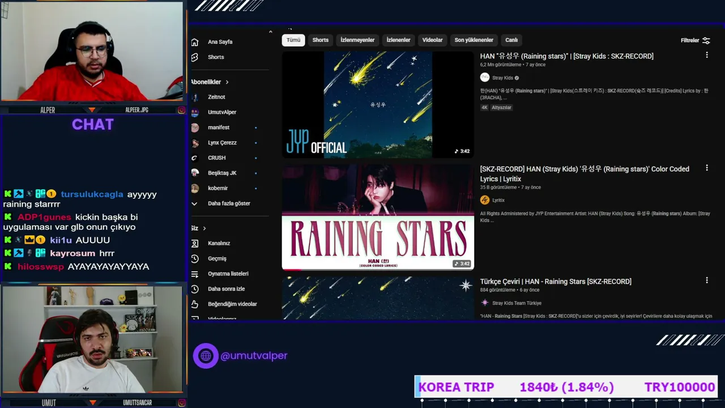The height and width of the screenshot is (408, 725).
Task: Click the "35 B görüntüleme" view count
Action: click(x=498, y=188)
